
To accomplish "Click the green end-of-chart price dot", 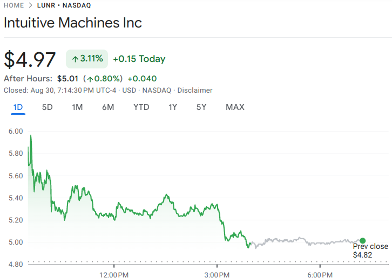I will point(362,241).
